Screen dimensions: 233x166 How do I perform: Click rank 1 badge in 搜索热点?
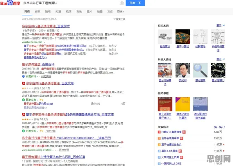click(159, 132)
